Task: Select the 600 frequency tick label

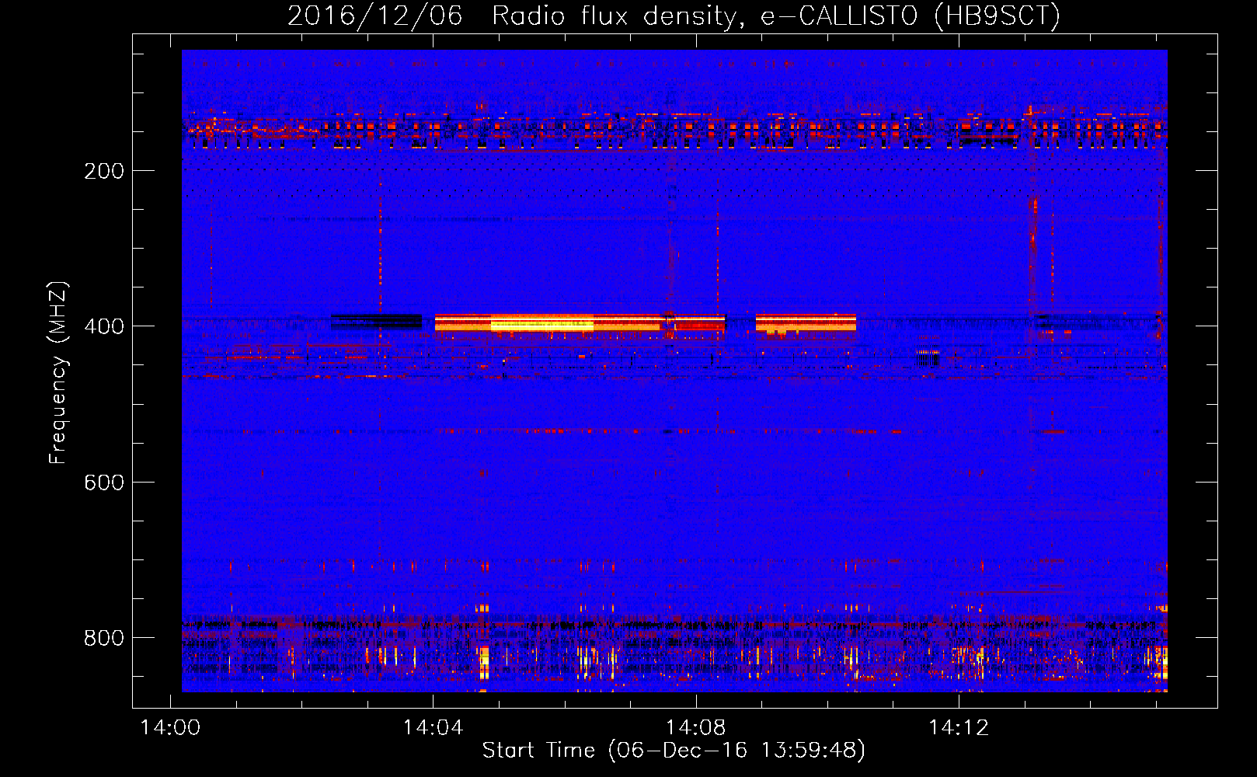Action: pos(104,483)
